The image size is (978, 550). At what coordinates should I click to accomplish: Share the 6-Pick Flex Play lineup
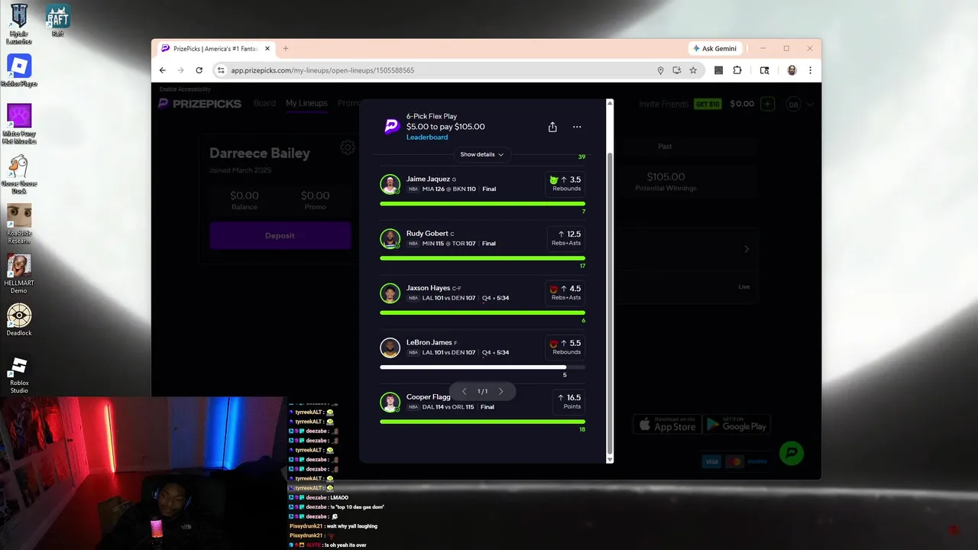pyautogui.click(x=552, y=127)
